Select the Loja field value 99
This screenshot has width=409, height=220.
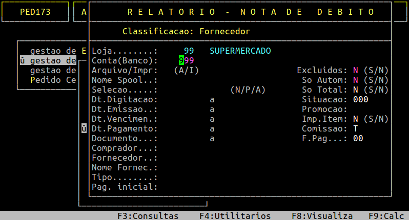pyautogui.click(x=189, y=51)
